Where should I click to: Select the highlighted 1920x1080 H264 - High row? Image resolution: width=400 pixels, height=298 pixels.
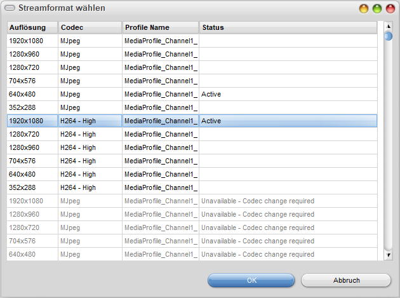pos(127,121)
